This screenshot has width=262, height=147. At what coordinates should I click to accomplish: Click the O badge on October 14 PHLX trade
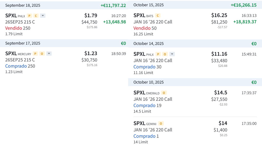(165, 54)
